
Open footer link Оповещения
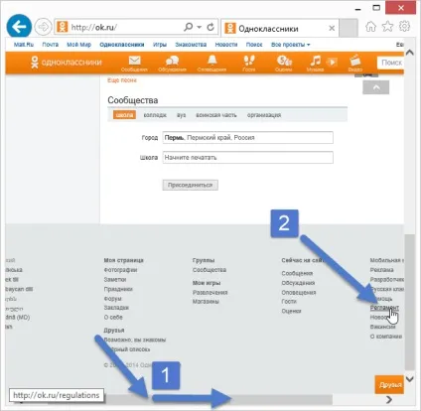point(299,293)
